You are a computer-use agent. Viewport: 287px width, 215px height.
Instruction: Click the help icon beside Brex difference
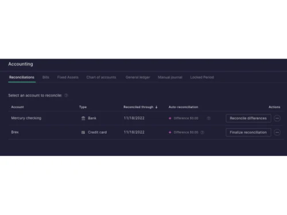coord(202,132)
